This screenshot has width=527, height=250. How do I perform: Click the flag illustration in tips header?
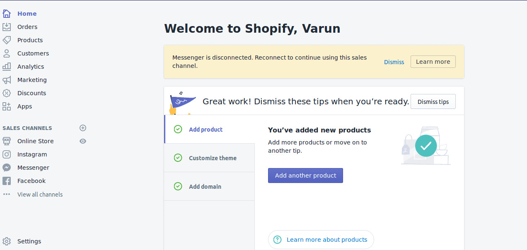point(182,103)
